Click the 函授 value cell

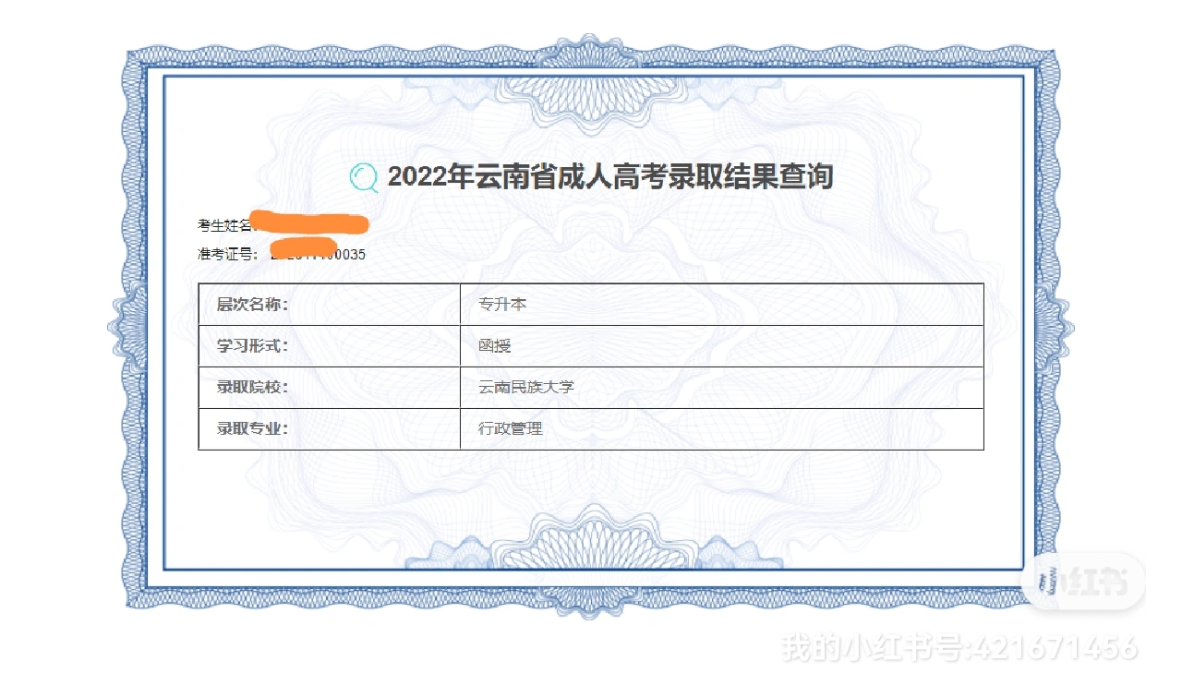click(x=722, y=346)
